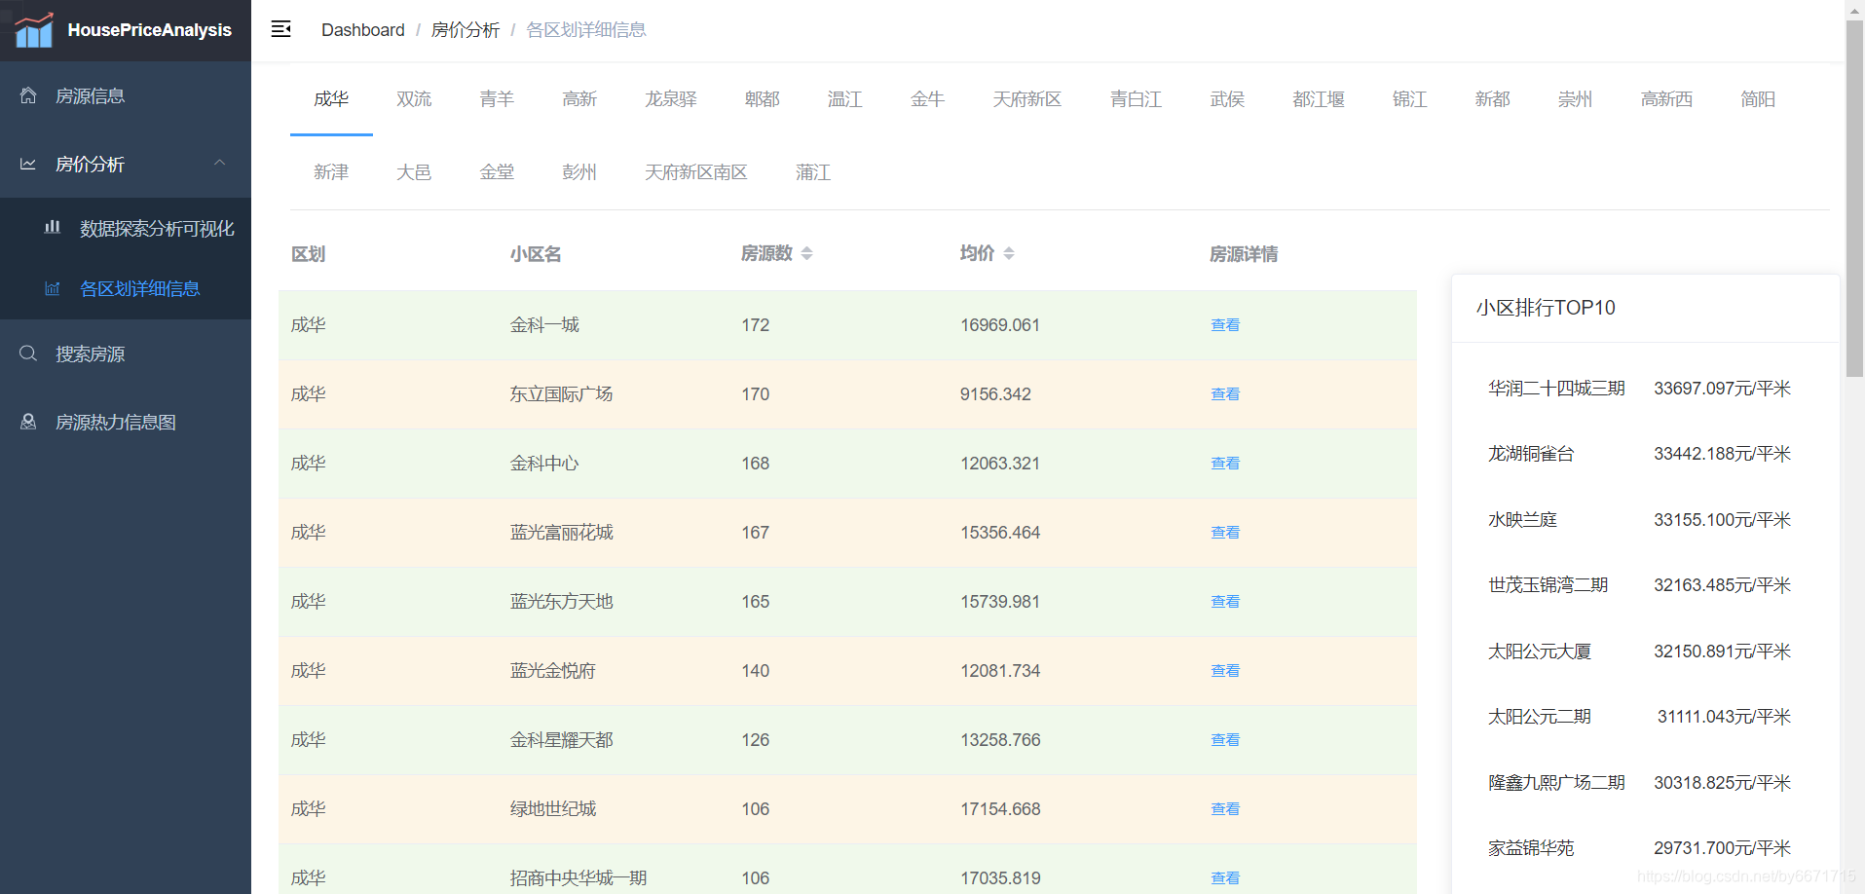Screen dimensions: 1865x894
Task: Click the chart icon beside 各区划详细信息
Action: coord(52,288)
